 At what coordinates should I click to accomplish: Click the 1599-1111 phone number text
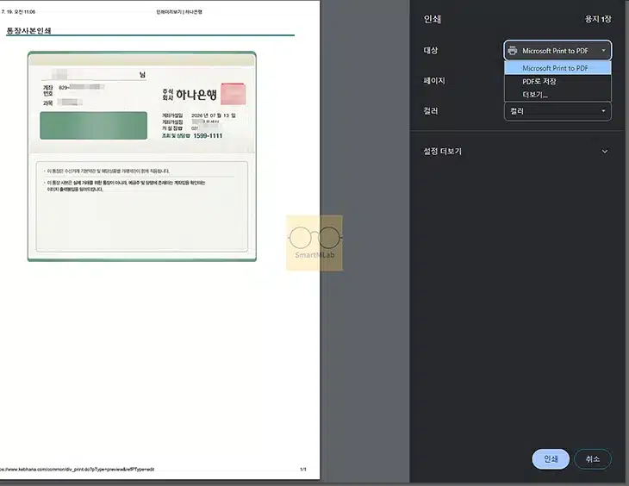click(x=208, y=136)
